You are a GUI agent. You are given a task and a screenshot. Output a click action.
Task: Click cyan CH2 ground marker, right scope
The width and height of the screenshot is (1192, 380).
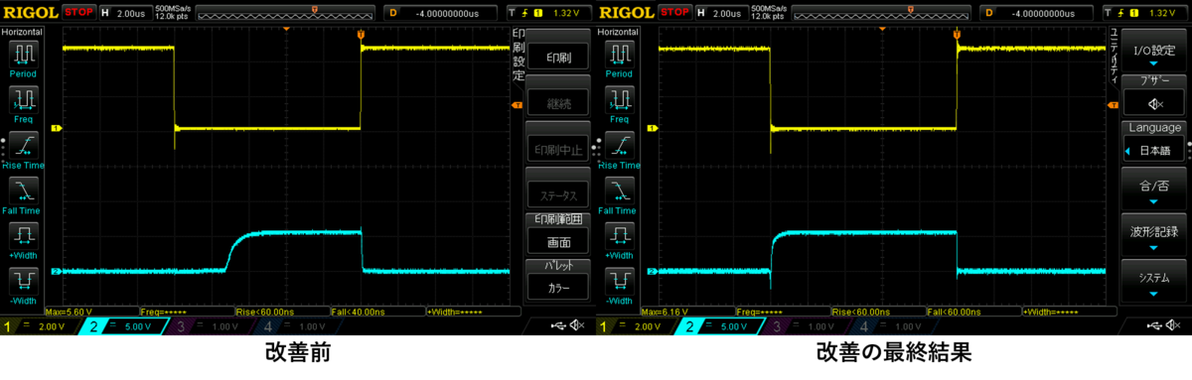[x=653, y=271]
